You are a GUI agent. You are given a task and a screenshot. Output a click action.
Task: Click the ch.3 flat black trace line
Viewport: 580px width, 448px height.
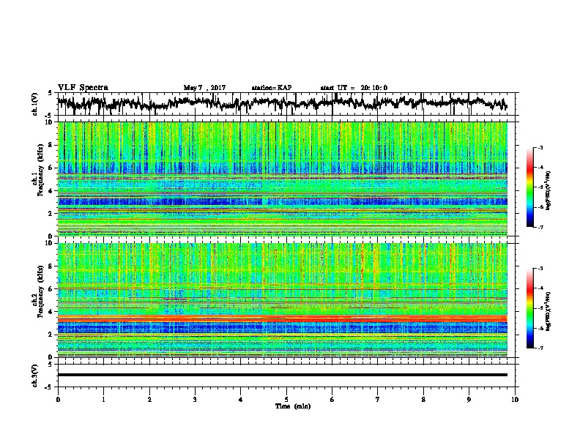282,375
